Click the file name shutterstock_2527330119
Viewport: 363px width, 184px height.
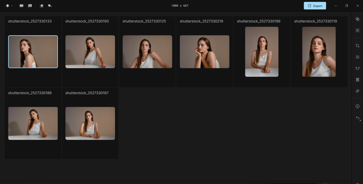[x=315, y=21]
